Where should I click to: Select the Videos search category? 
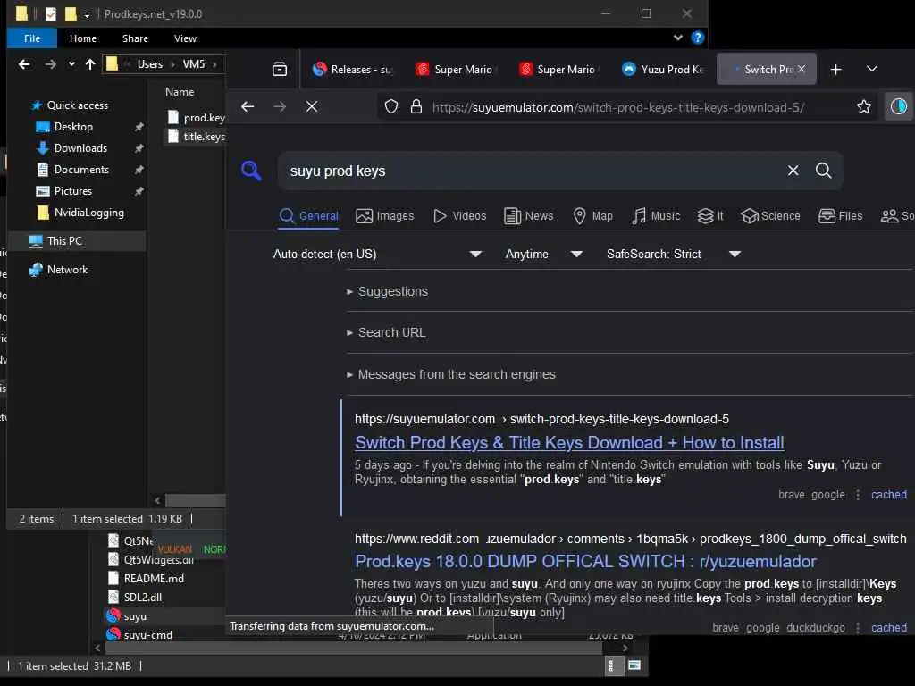point(460,216)
